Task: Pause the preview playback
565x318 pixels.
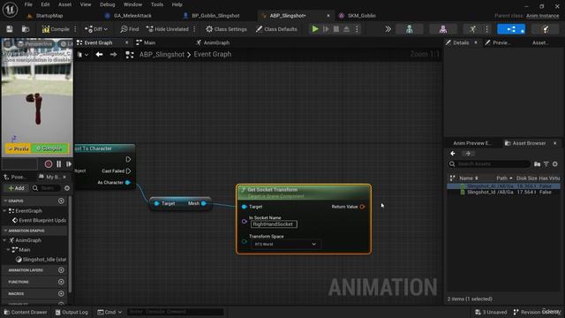Action: 59,164
